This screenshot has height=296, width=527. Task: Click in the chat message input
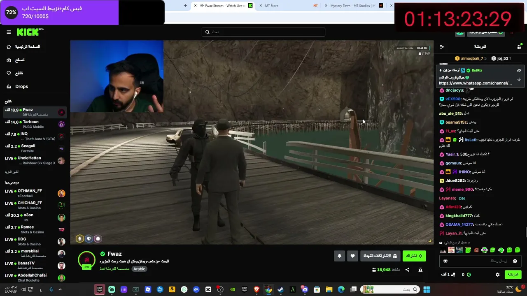pyautogui.click(x=480, y=261)
